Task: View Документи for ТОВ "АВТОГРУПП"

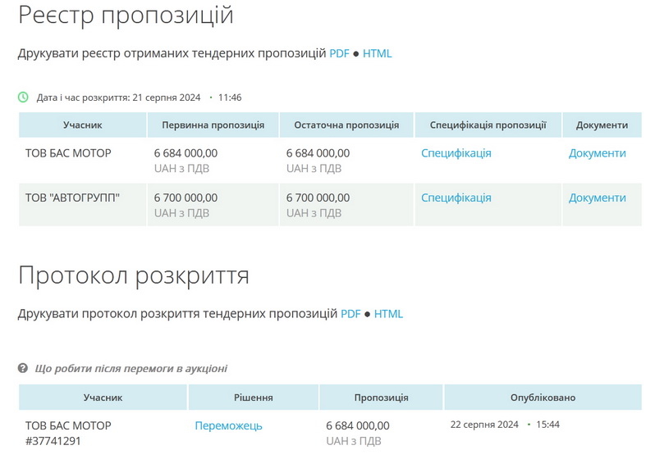Action: [x=597, y=198]
